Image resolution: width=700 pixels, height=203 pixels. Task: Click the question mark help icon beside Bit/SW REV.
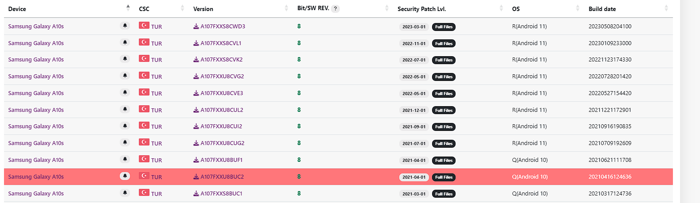335,9
